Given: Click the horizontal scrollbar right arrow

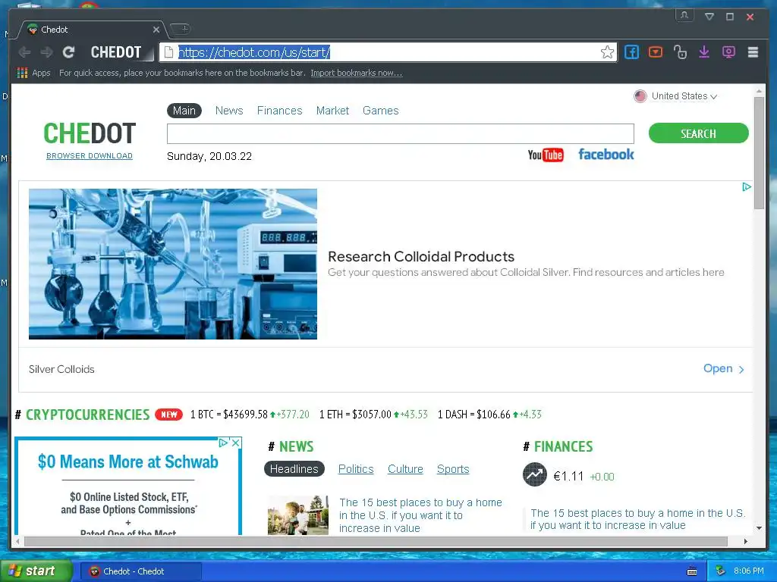Looking at the screenshot, I should pos(746,541).
